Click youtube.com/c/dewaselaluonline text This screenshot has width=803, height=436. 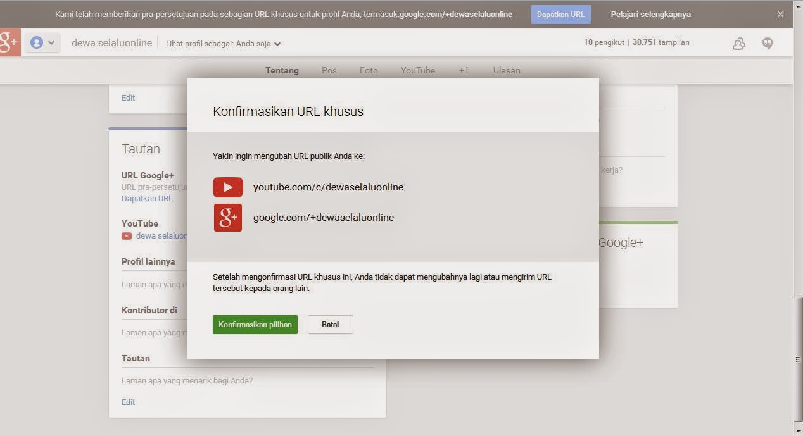(x=328, y=187)
